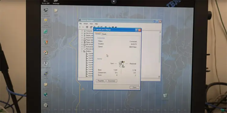This screenshot has height=113, width=227.
Task: Switch to the General tab
Action: pyautogui.click(x=98, y=34)
